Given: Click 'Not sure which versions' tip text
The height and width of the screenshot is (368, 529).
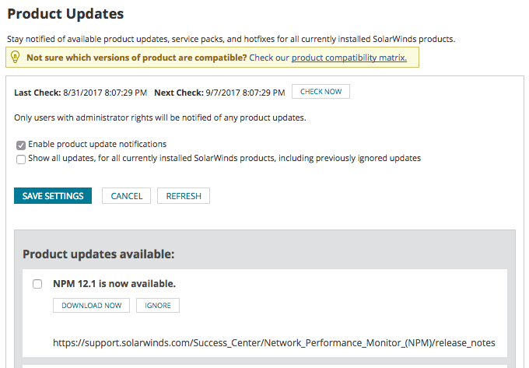Looking at the screenshot, I should (x=137, y=58).
